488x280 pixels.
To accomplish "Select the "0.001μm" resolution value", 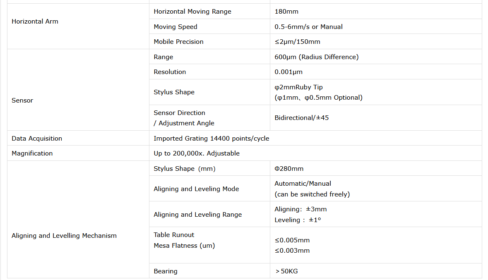I will [x=288, y=72].
